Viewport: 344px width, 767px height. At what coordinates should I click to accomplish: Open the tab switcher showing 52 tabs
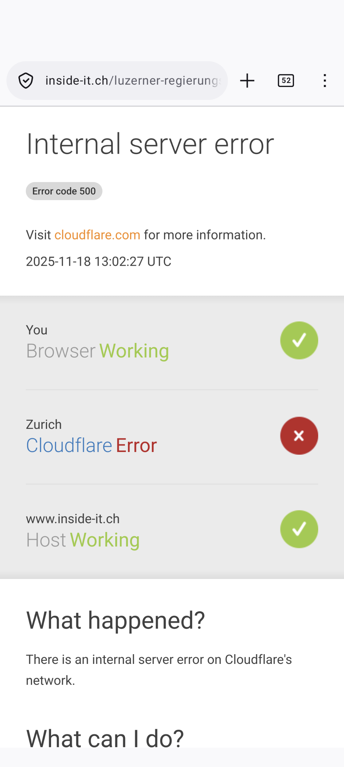tap(286, 81)
